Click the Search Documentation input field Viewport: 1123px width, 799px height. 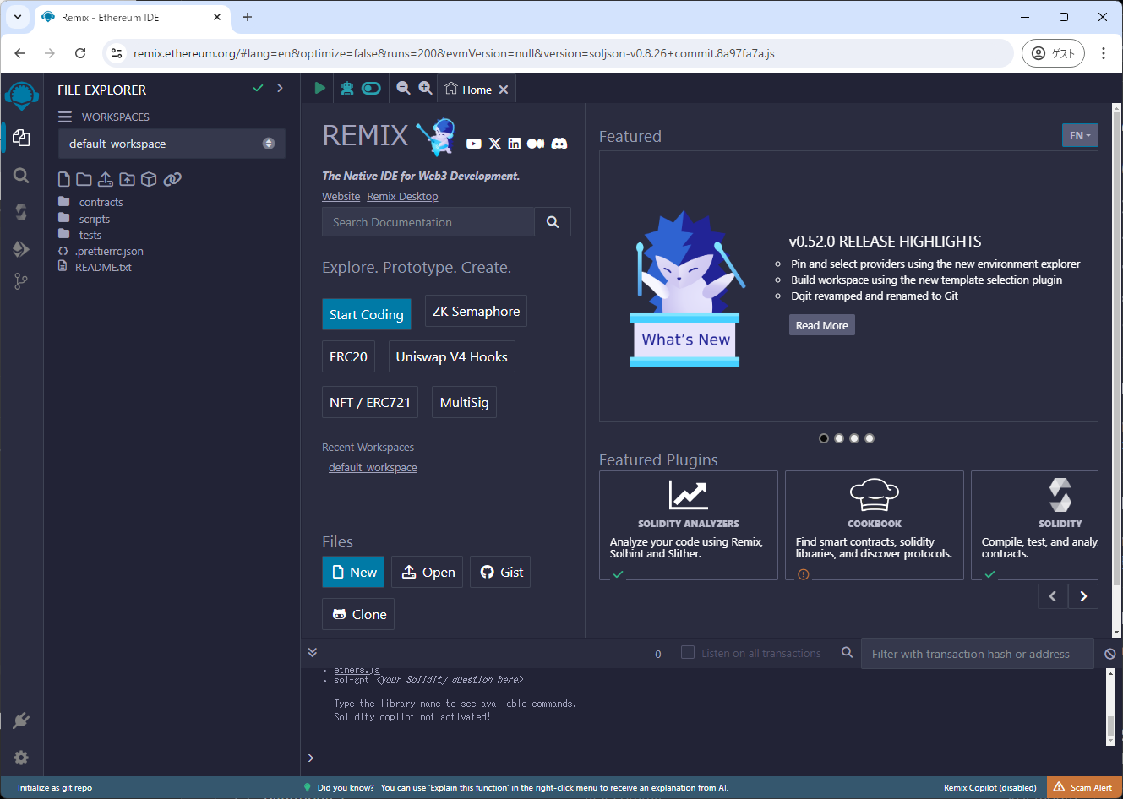[x=428, y=222]
